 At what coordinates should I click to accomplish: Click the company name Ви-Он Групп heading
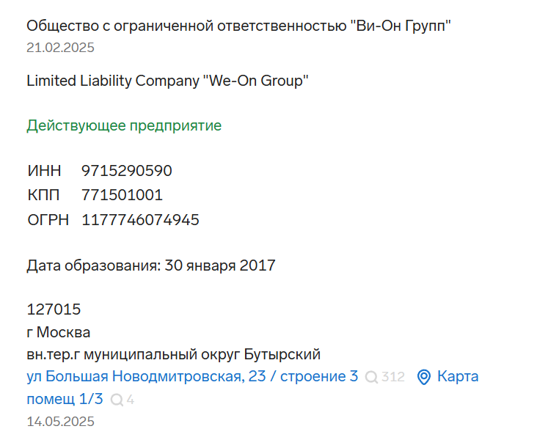pos(238,26)
